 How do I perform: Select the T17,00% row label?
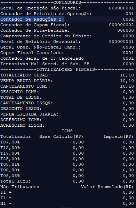pos(10,153)
